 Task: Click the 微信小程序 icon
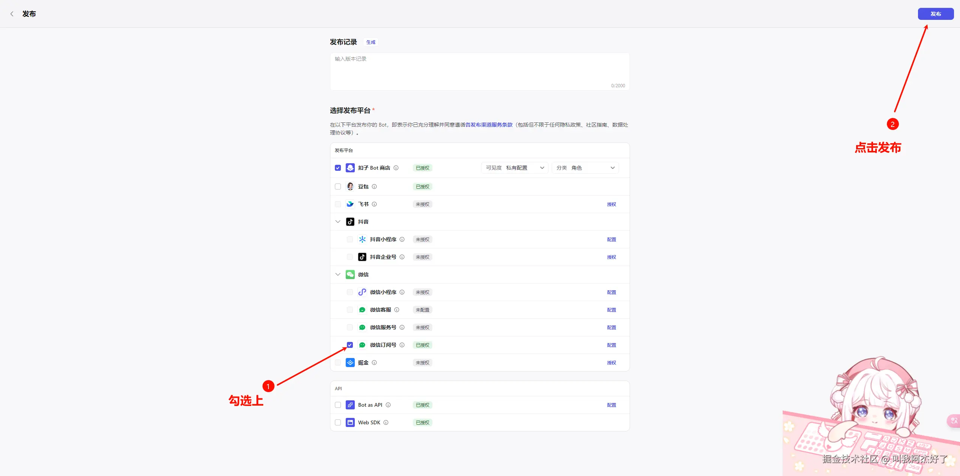362,292
